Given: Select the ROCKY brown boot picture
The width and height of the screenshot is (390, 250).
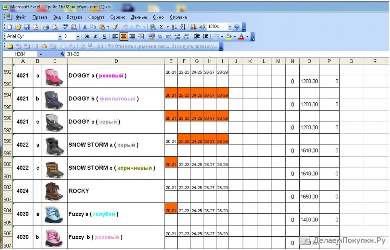Looking at the screenshot, I should point(54,191).
